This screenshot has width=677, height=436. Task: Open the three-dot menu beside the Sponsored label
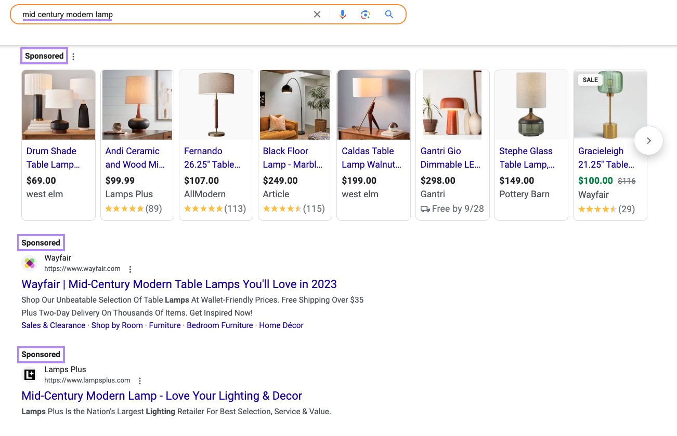click(73, 56)
